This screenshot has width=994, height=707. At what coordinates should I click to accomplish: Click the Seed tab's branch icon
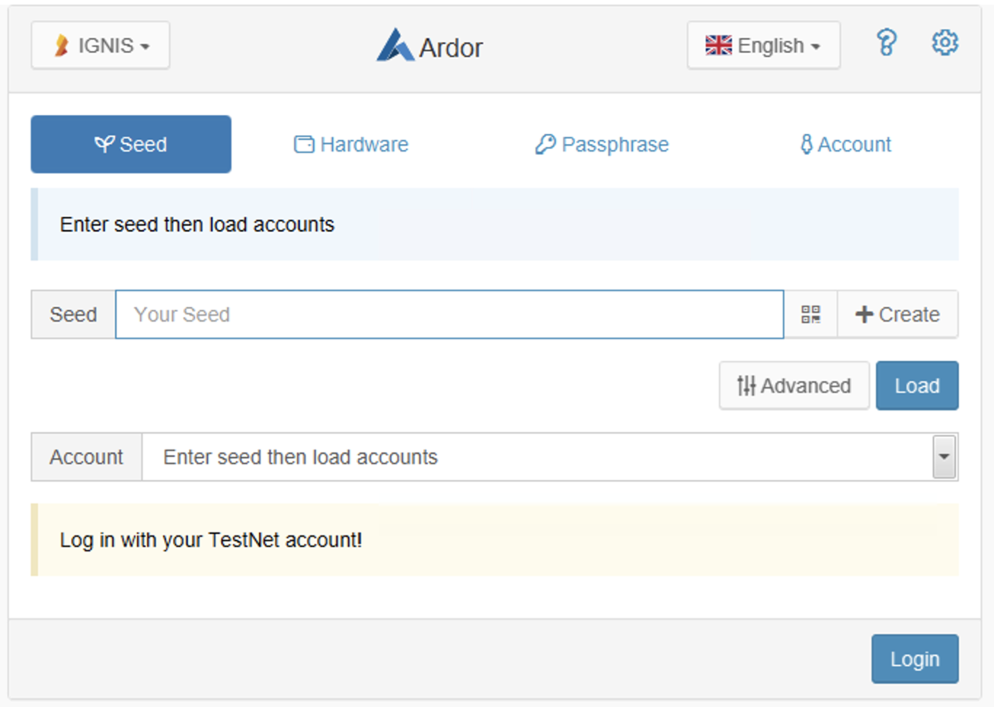[104, 144]
